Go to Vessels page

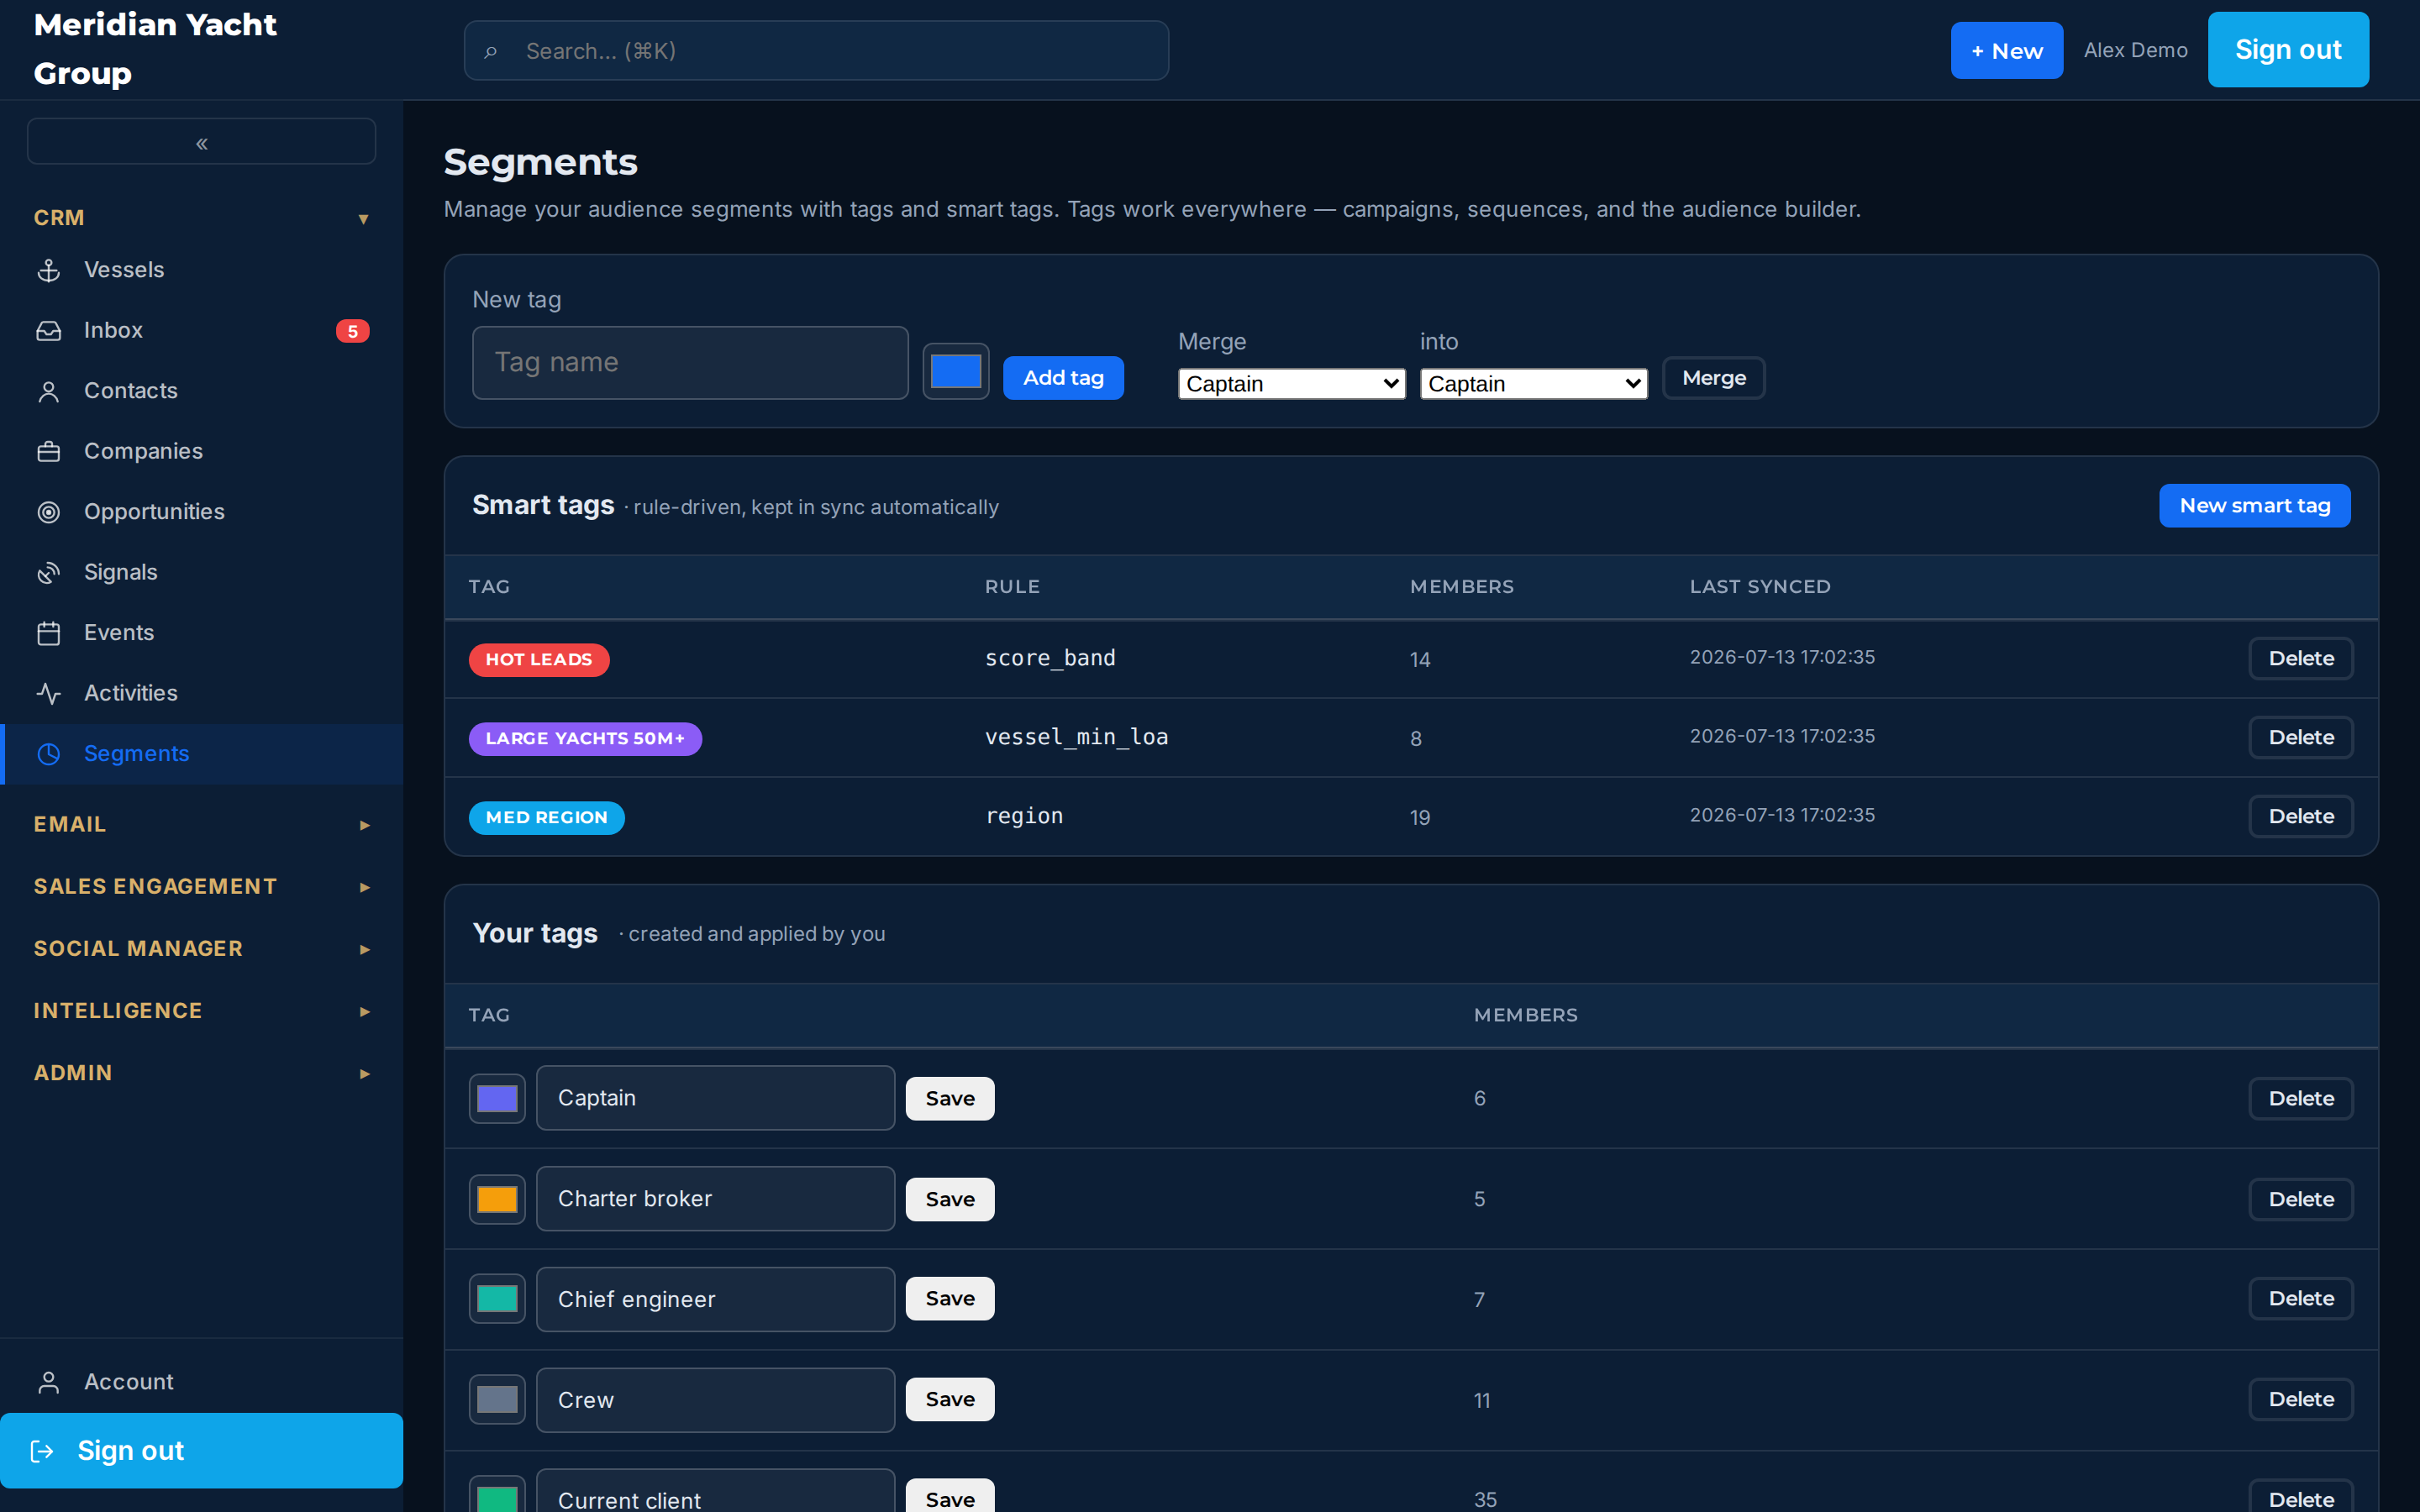pyautogui.click(x=202, y=270)
